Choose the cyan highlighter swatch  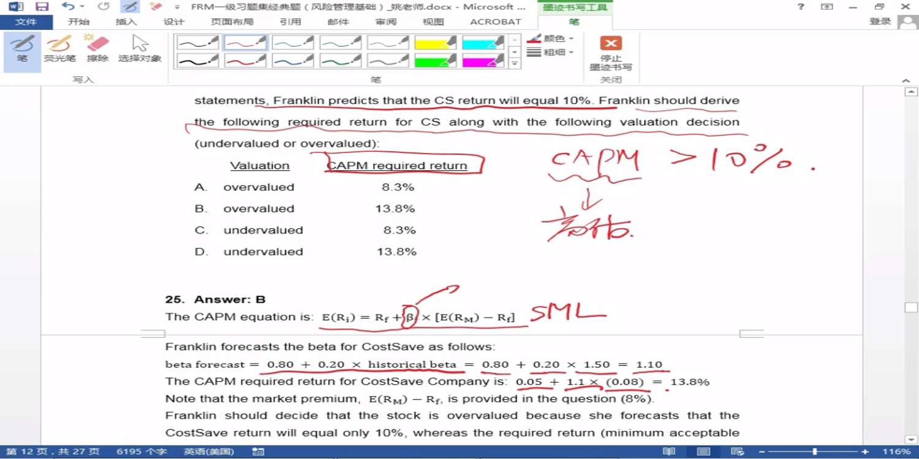coord(483,42)
